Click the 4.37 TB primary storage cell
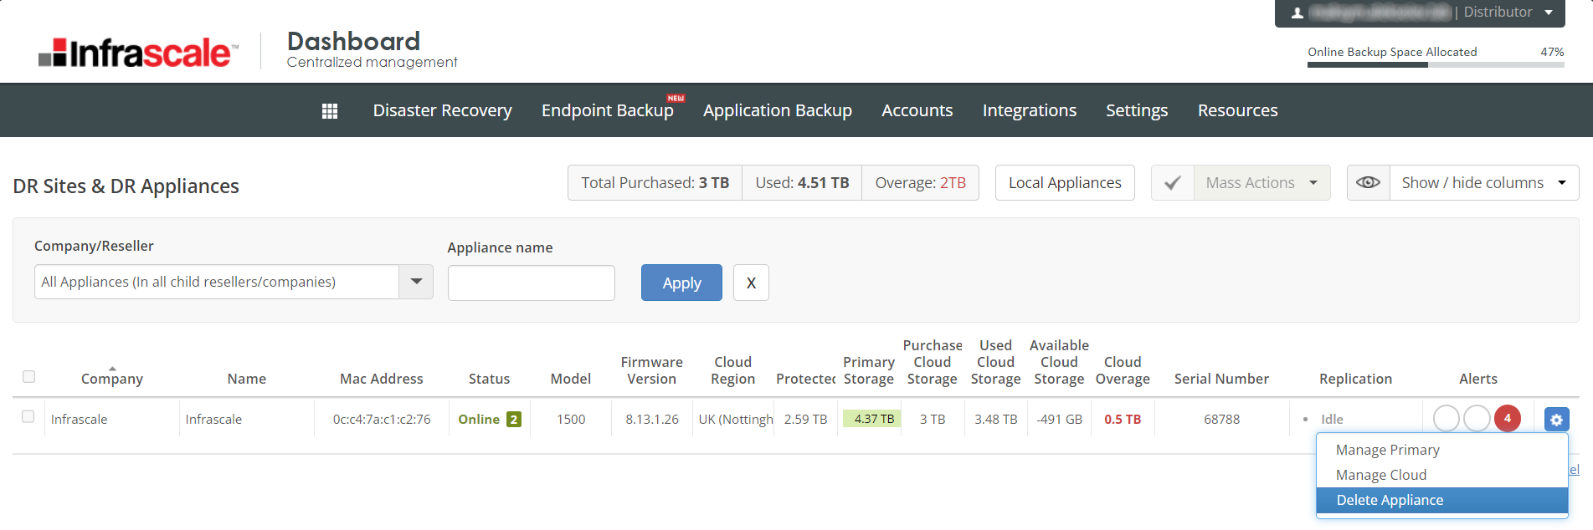 (x=872, y=419)
